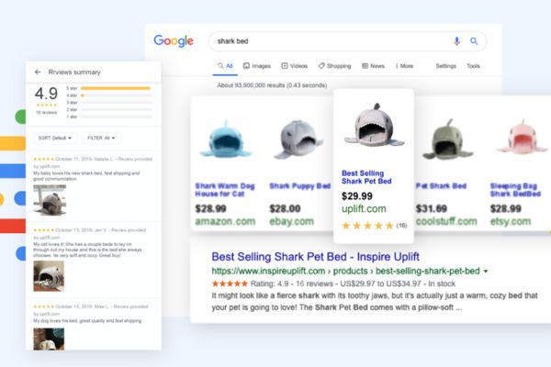551x367 pixels.
Task: Open the Natalie L. review photo
Action: click(x=50, y=200)
